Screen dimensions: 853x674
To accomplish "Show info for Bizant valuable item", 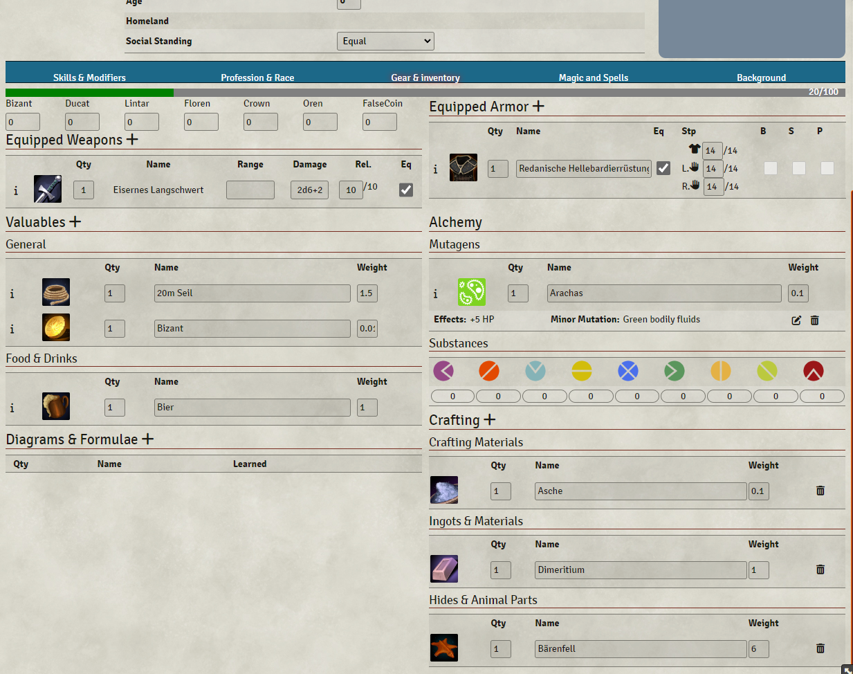I will (12, 329).
